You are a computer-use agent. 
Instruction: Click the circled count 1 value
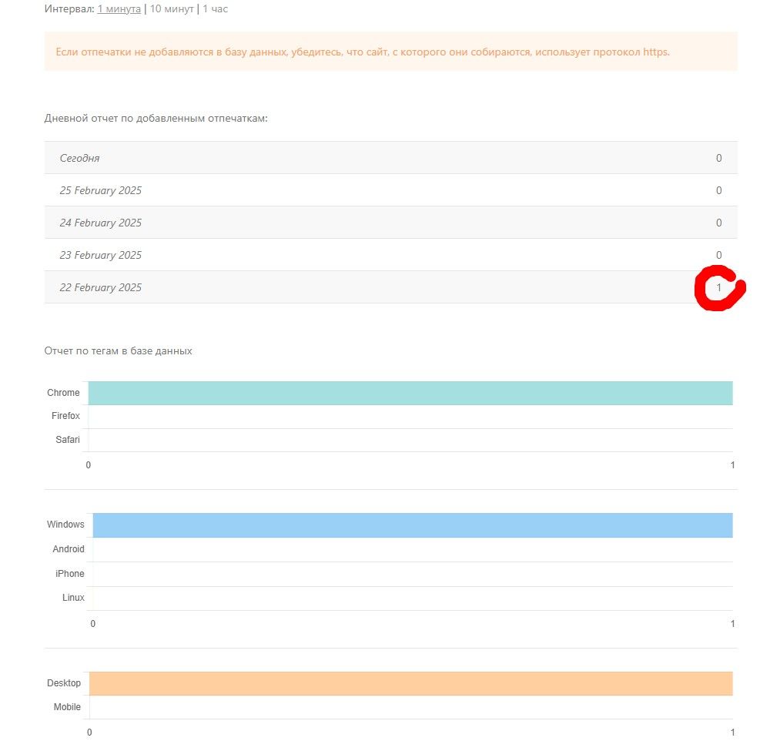[x=719, y=287]
